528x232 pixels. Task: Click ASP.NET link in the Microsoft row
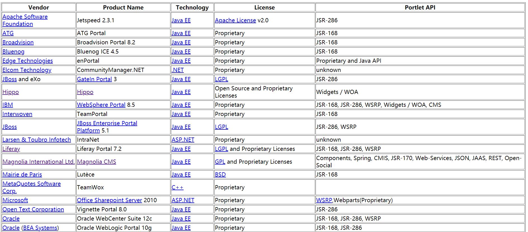coord(183,200)
